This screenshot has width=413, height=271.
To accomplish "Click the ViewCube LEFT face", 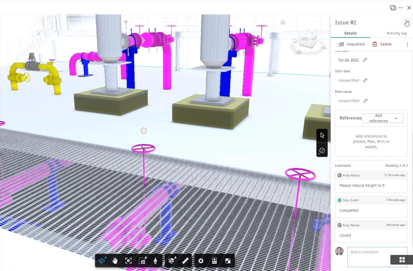I will [305, 39].
